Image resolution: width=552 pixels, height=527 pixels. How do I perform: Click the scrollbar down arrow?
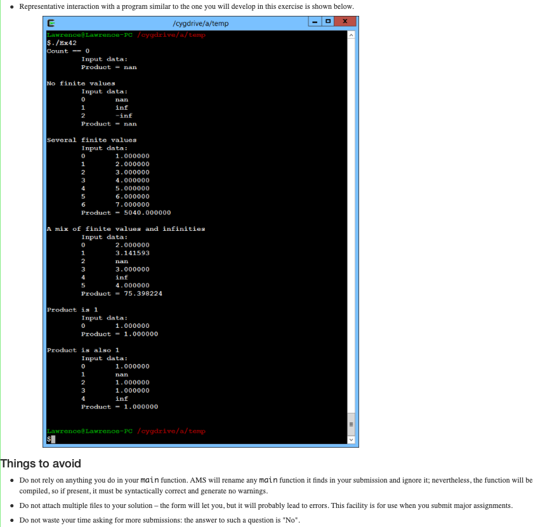pos(351,439)
